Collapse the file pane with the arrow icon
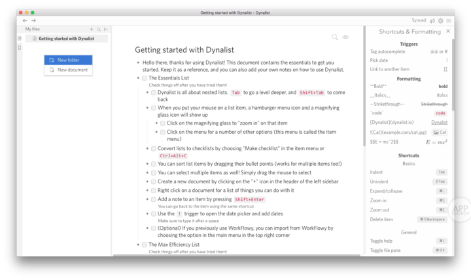 click(x=106, y=29)
